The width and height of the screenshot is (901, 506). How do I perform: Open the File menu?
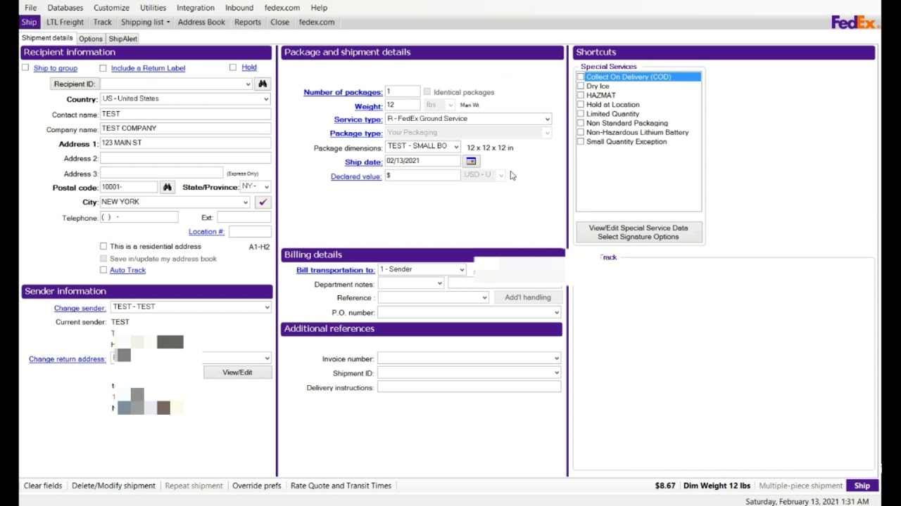[31, 8]
